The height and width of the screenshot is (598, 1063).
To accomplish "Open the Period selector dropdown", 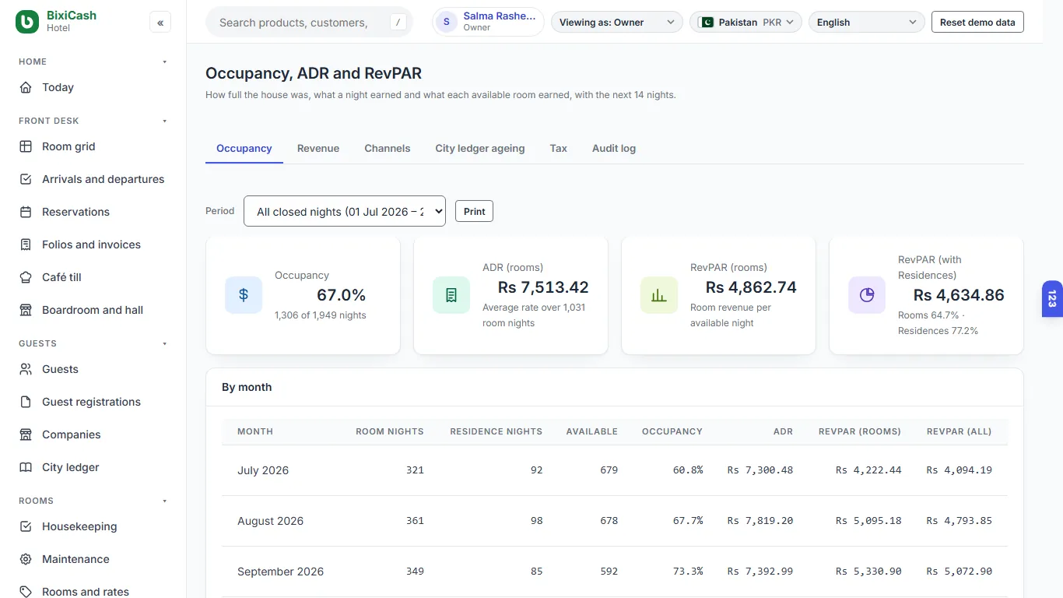I will [345, 211].
